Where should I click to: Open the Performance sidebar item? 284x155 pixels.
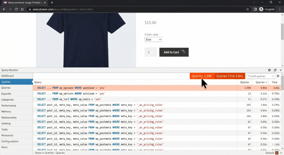tap(16, 106)
